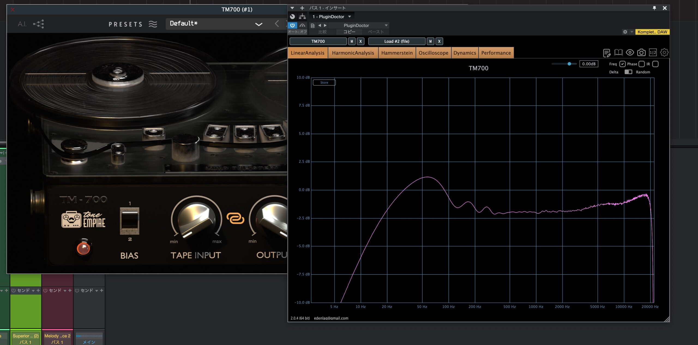Open the manual book icon
This screenshot has height=345, width=698.
[618, 52]
